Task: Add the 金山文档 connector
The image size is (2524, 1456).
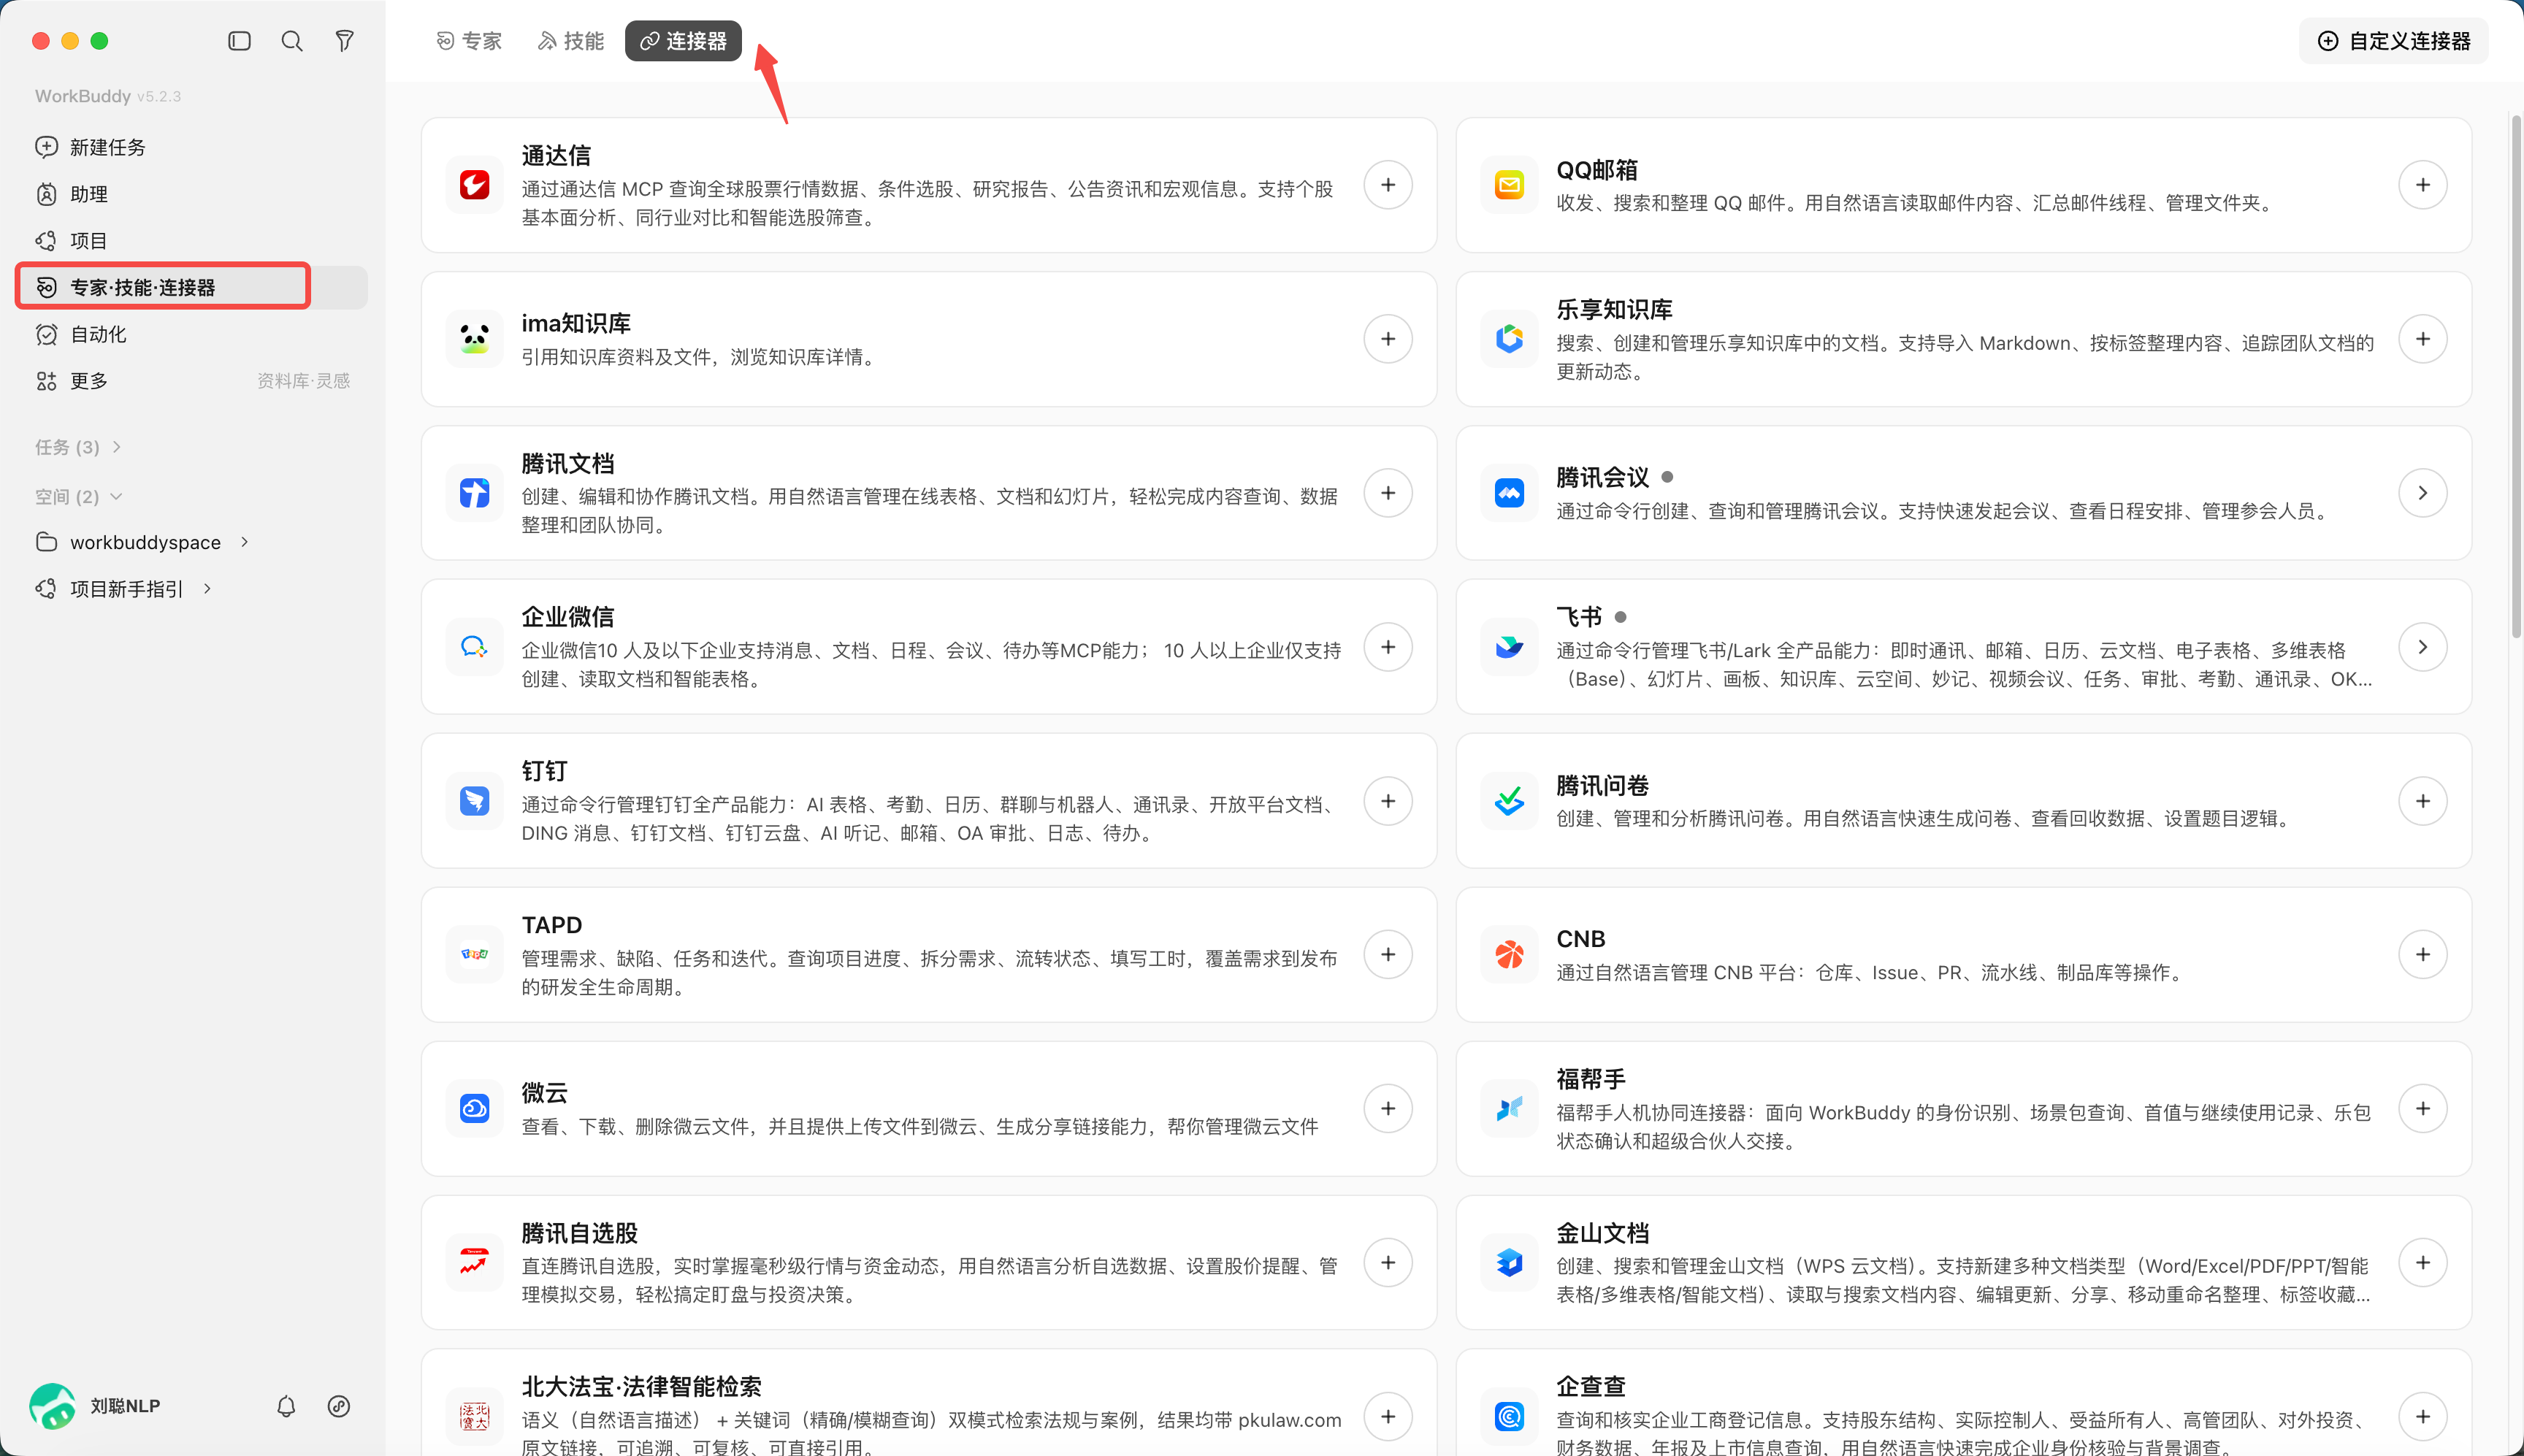Action: coord(2422,1262)
